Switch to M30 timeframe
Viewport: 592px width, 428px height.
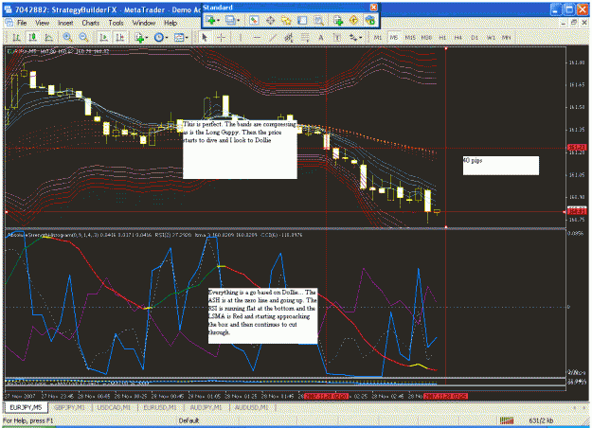point(426,37)
